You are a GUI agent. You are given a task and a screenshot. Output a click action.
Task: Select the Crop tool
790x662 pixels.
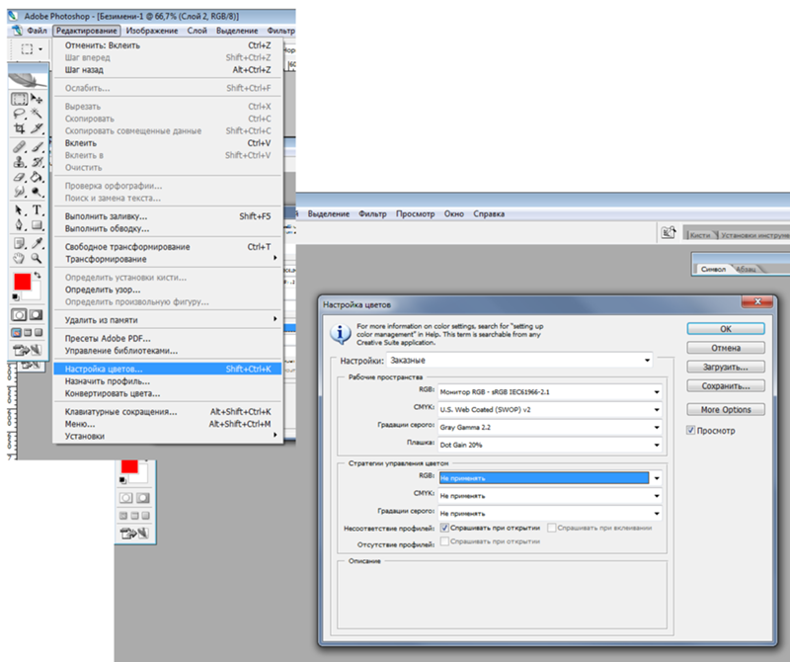[x=19, y=128]
